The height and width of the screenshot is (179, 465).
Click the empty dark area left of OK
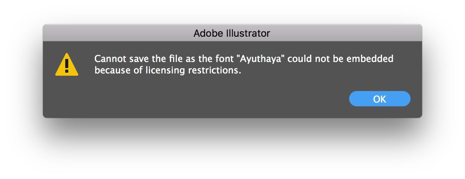230,99
